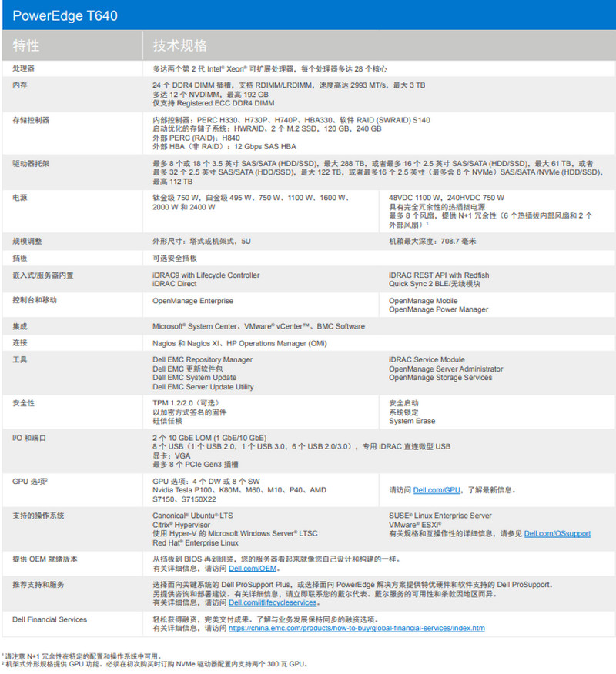Select the 处理器 row label
The image size is (616, 674).
23,68
